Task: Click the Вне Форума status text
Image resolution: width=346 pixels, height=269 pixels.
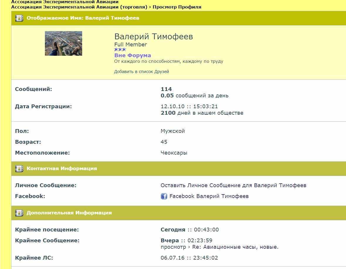Action: (x=132, y=55)
